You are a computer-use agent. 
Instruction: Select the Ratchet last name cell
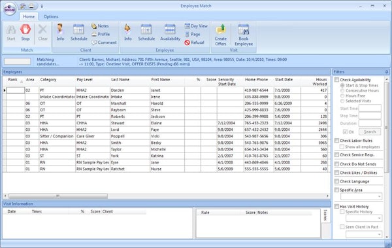tap(130, 169)
